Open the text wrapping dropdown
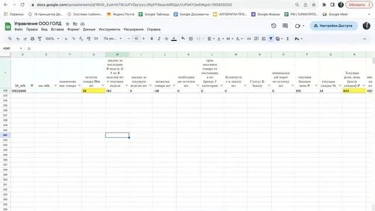Image resolution: width=375 pixels, height=211 pixels. click(230, 39)
